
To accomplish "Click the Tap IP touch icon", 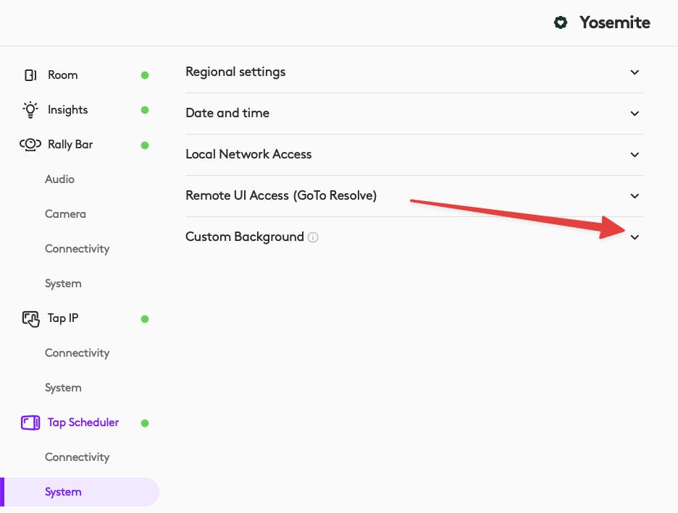I will (x=30, y=318).
